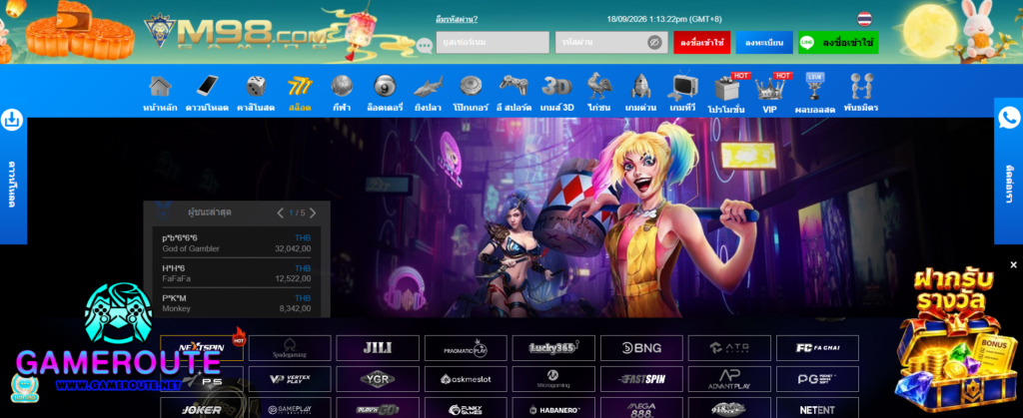Select the Nextspin provider tile

click(202, 348)
